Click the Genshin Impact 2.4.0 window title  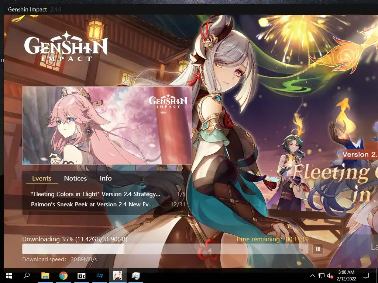pyautogui.click(x=34, y=10)
